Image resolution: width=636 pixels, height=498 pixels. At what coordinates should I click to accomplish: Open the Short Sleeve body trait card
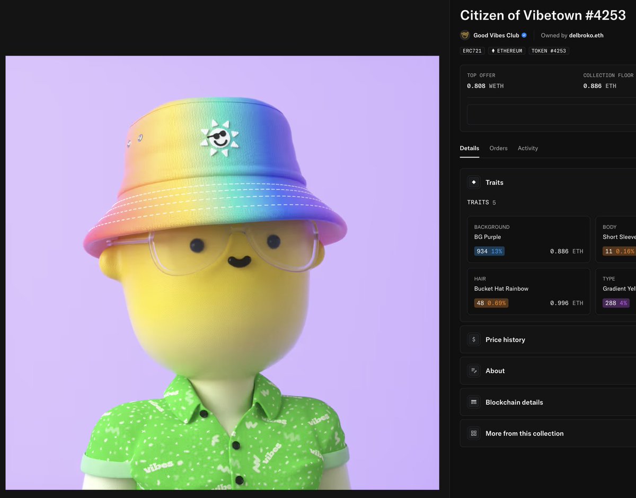(616, 239)
